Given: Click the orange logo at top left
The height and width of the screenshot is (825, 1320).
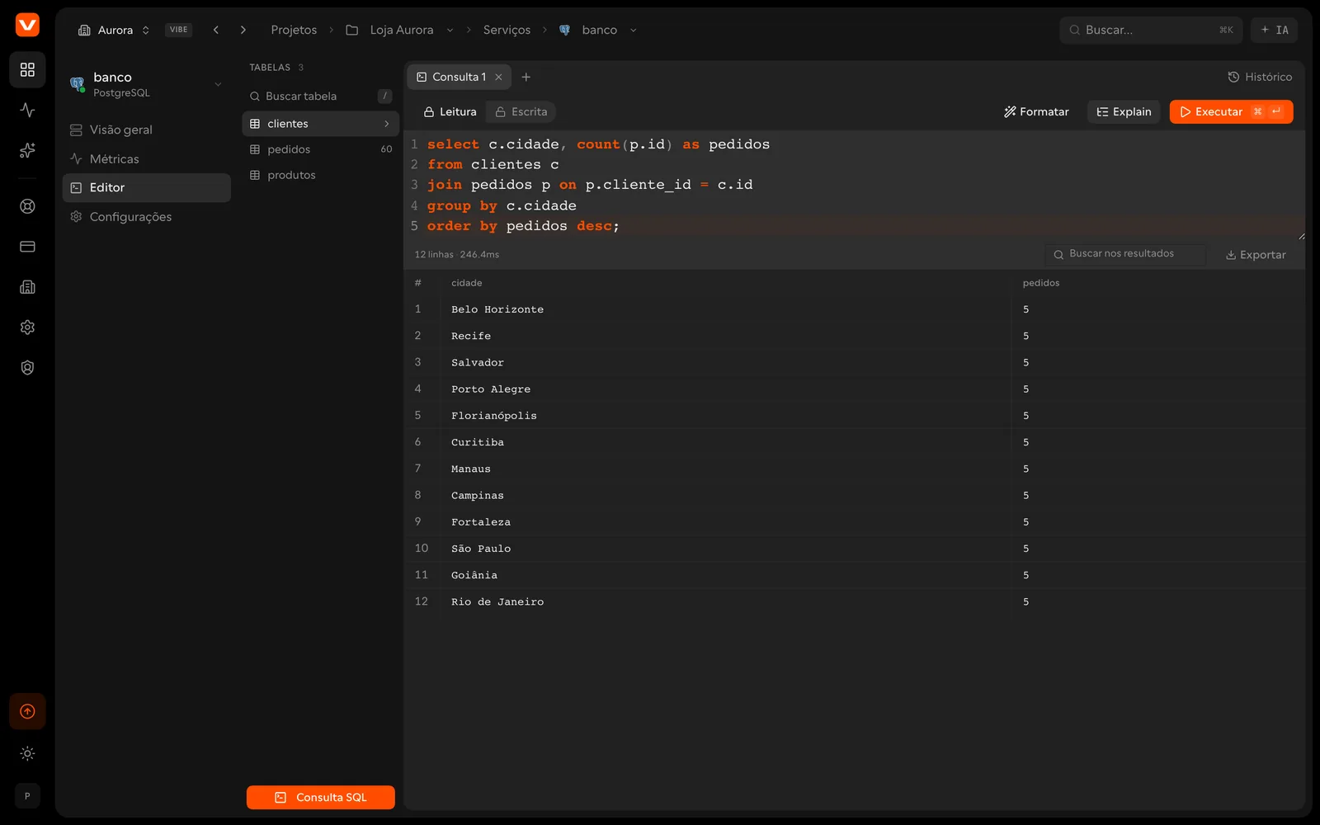Looking at the screenshot, I should (27, 25).
